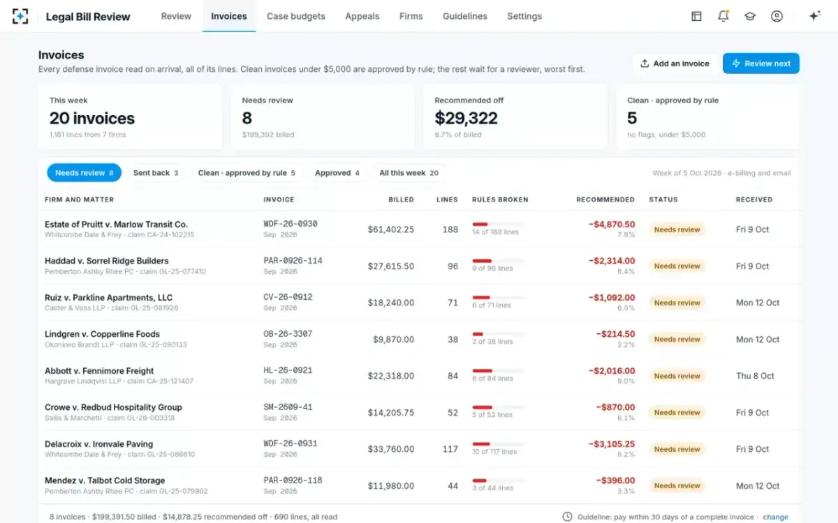Select the Invoices tab
The width and height of the screenshot is (838, 523).
click(229, 16)
